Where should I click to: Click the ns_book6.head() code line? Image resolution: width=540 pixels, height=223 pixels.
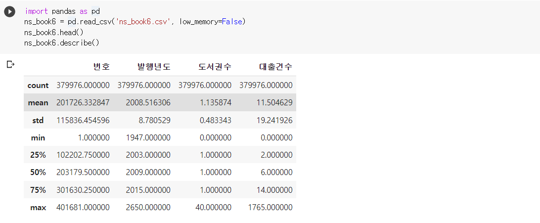(x=54, y=32)
